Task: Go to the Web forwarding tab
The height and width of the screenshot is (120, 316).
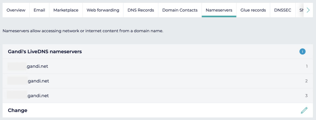Action: pos(103,10)
